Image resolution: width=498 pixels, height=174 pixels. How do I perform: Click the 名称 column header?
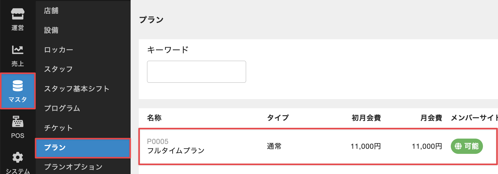point(154,118)
